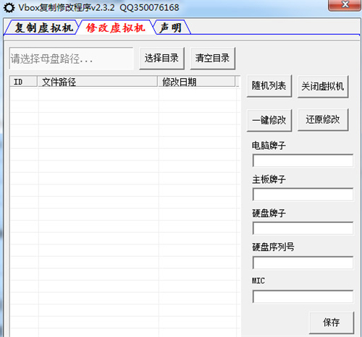Click the 清空目录 button
The width and height of the screenshot is (362, 337).
coord(213,59)
